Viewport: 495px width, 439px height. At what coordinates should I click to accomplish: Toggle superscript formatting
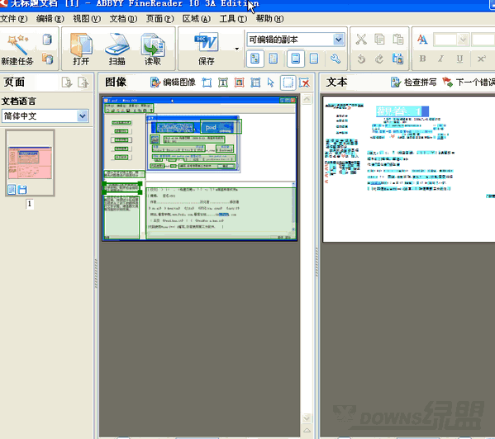(x=481, y=59)
